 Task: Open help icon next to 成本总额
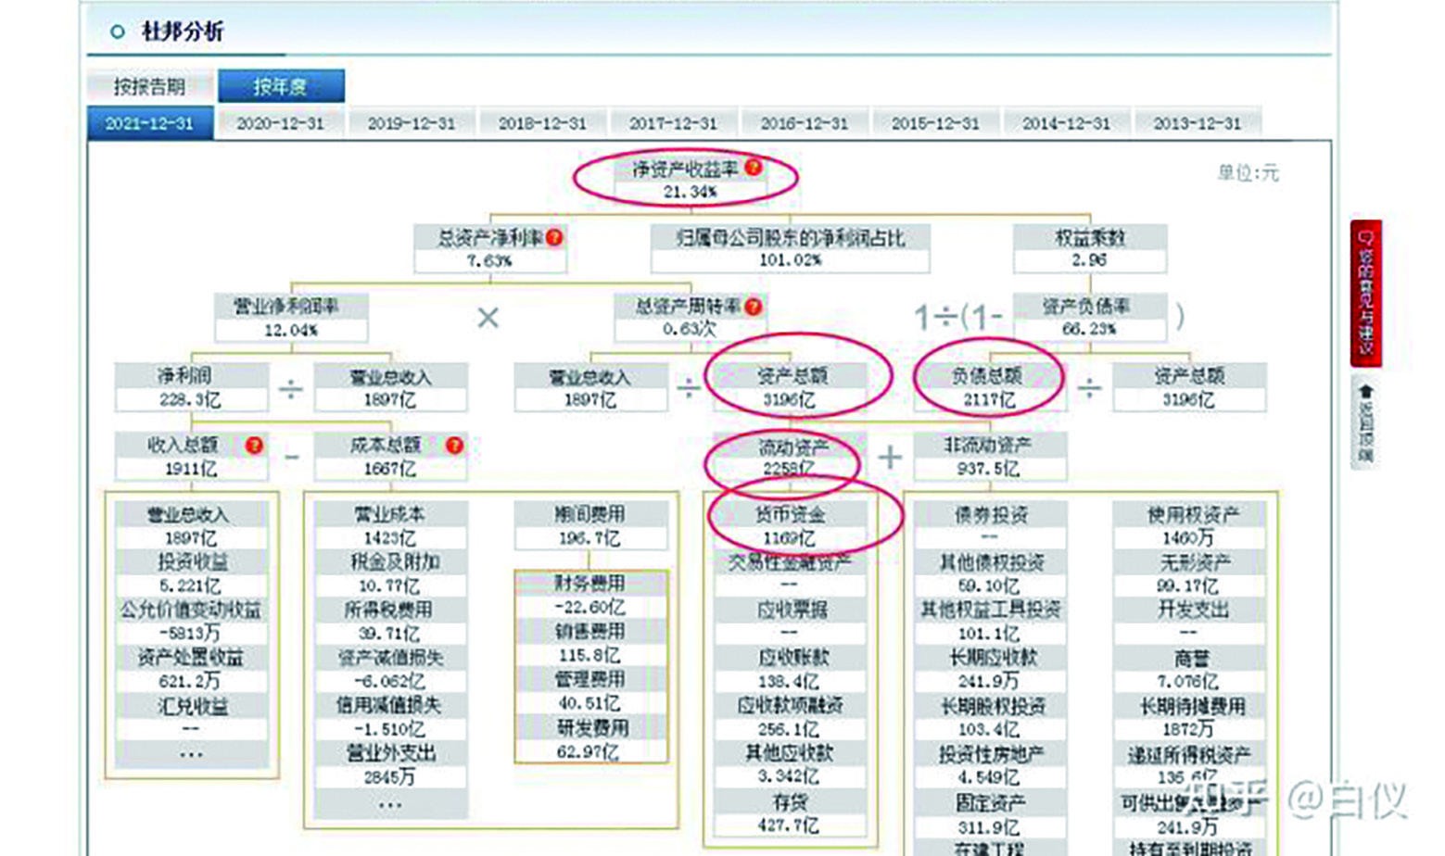coord(453,443)
